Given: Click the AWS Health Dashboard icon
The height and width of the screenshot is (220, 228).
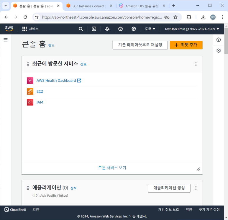Looking at the screenshot, I should pyautogui.click(x=30, y=81).
